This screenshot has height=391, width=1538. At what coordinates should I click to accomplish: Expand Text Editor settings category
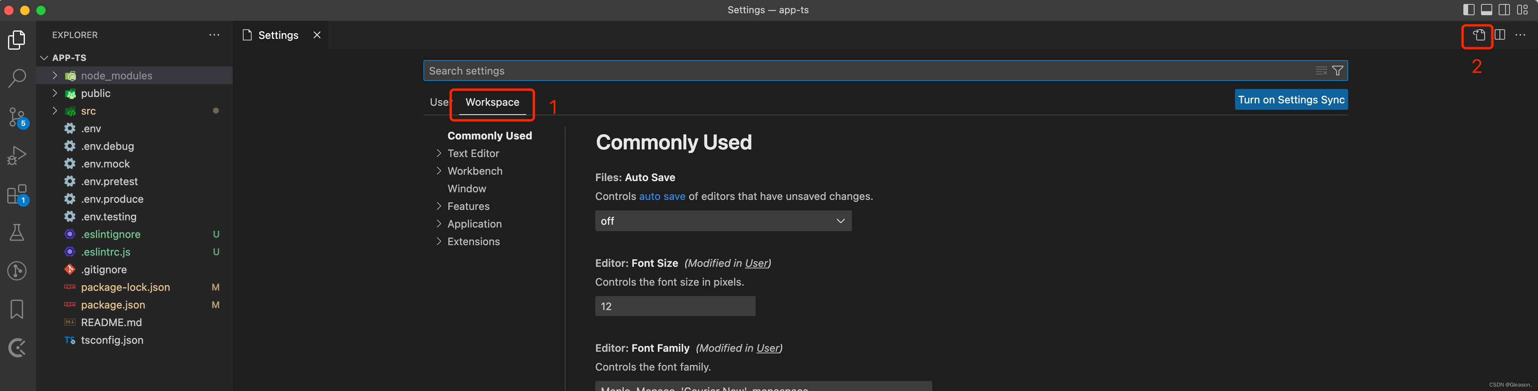(x=439, y=153)
